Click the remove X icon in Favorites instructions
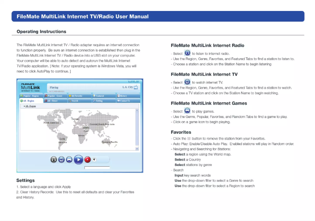Image resolution: width=315 pixels, height=221 pixels. [x=189, y=138]
